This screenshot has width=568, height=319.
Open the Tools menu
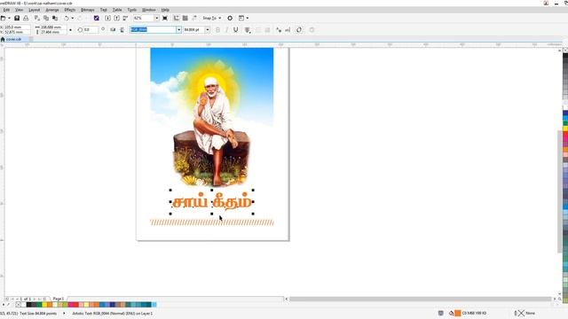132,10
